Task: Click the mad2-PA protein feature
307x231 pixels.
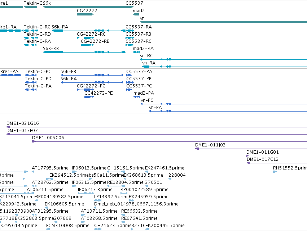Action: coord(137,97)
